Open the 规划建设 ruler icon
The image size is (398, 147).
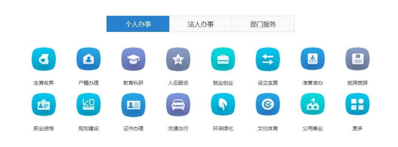click(x=88, y=104)
